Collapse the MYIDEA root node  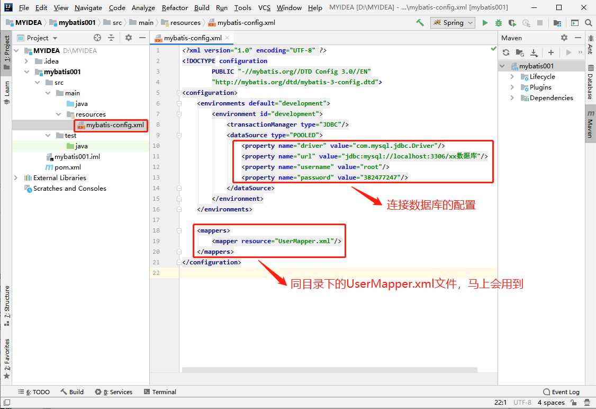point(16,51)
